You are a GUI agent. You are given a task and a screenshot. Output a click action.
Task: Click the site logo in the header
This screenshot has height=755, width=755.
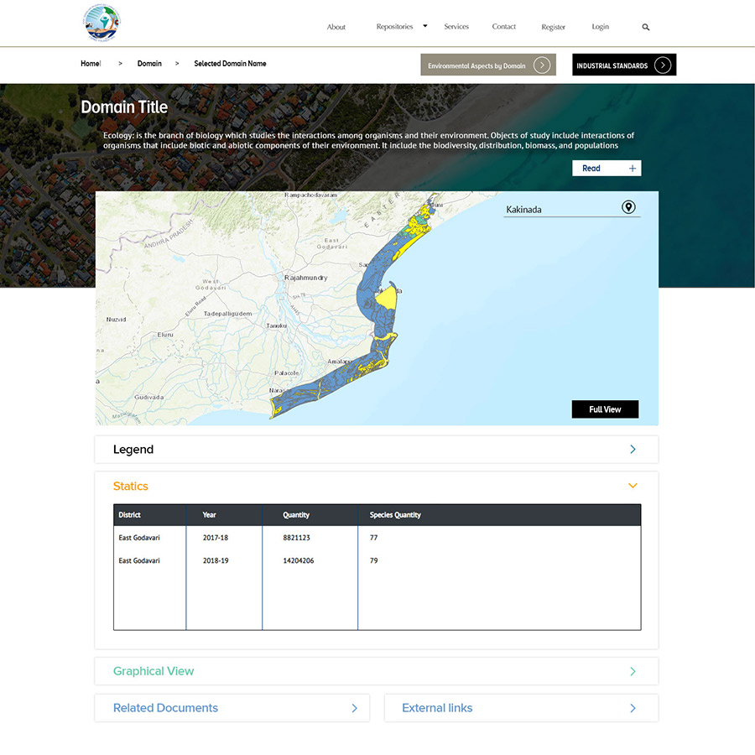click(102, 23)
